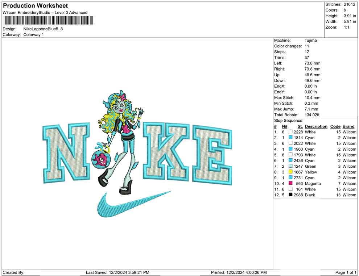Image resolution: width=359 pixels, height=276 pixels.
Task: Click the 'Green' description in stop 7
Action: [310, 166]
